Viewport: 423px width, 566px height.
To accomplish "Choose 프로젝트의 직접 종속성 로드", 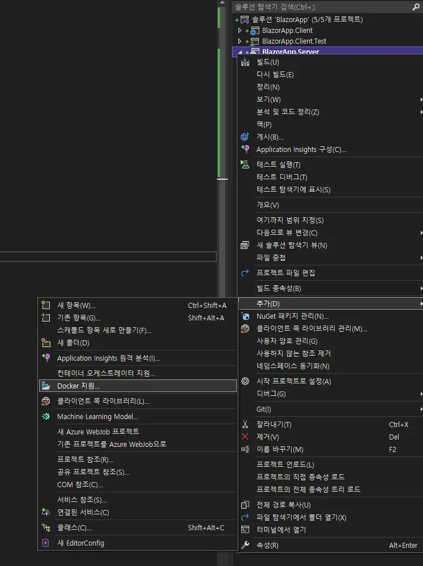I will point(300,477).
